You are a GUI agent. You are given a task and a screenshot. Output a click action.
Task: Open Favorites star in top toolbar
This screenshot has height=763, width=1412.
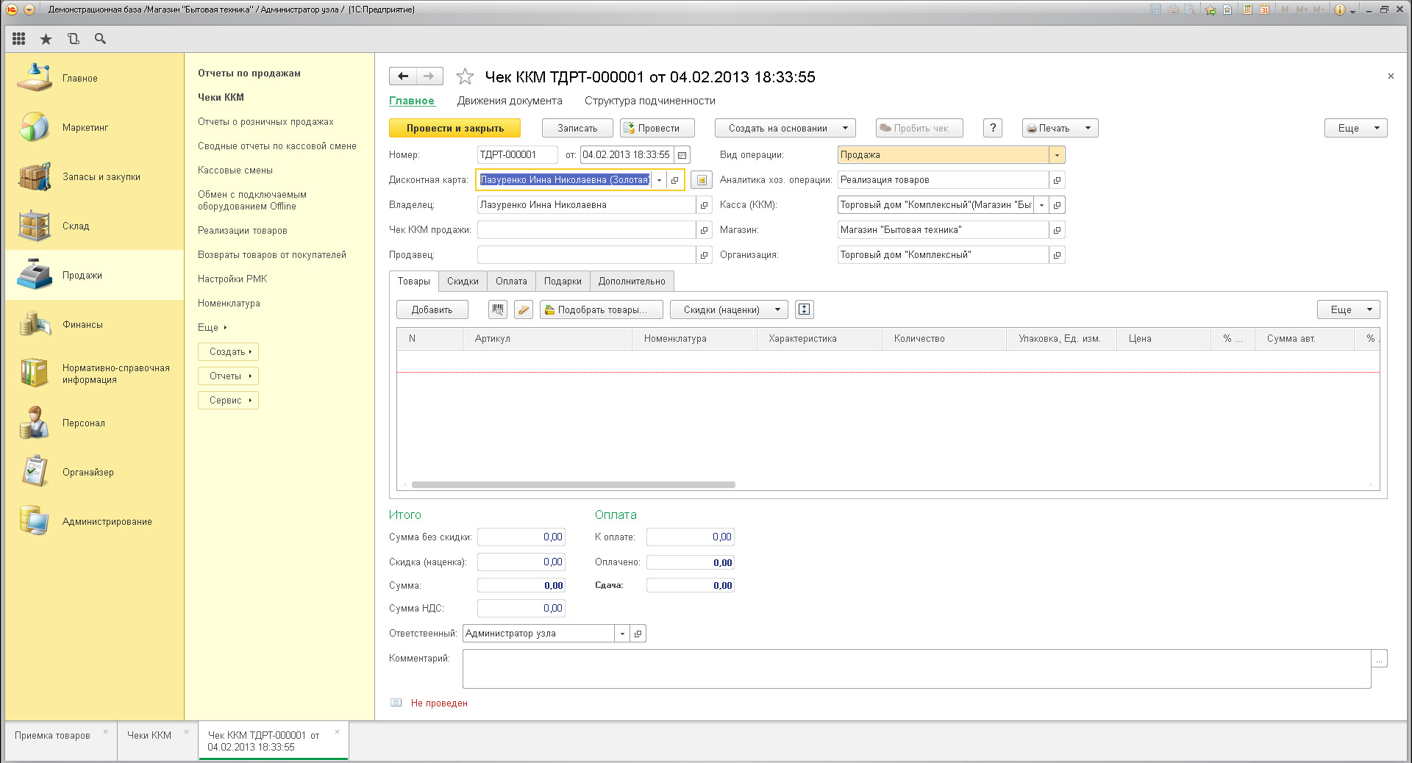(x=46, y=39)
